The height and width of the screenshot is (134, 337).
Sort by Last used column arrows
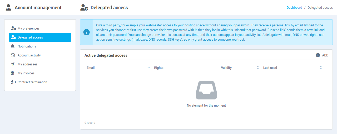pyautogui.click(x=321, y=68)
